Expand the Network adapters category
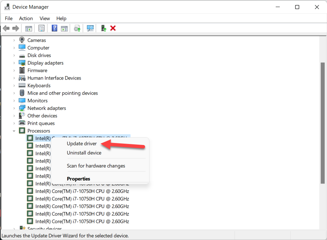The image size is (327, 240). pos(14,108)
